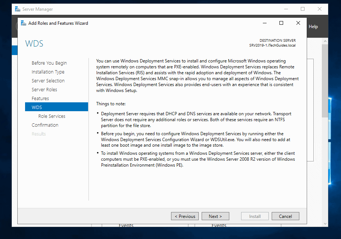The width and height of the screenshot is (341, 239).
Task: Close the Add Roles and Features Wizard
Action: tap(298, 23)
